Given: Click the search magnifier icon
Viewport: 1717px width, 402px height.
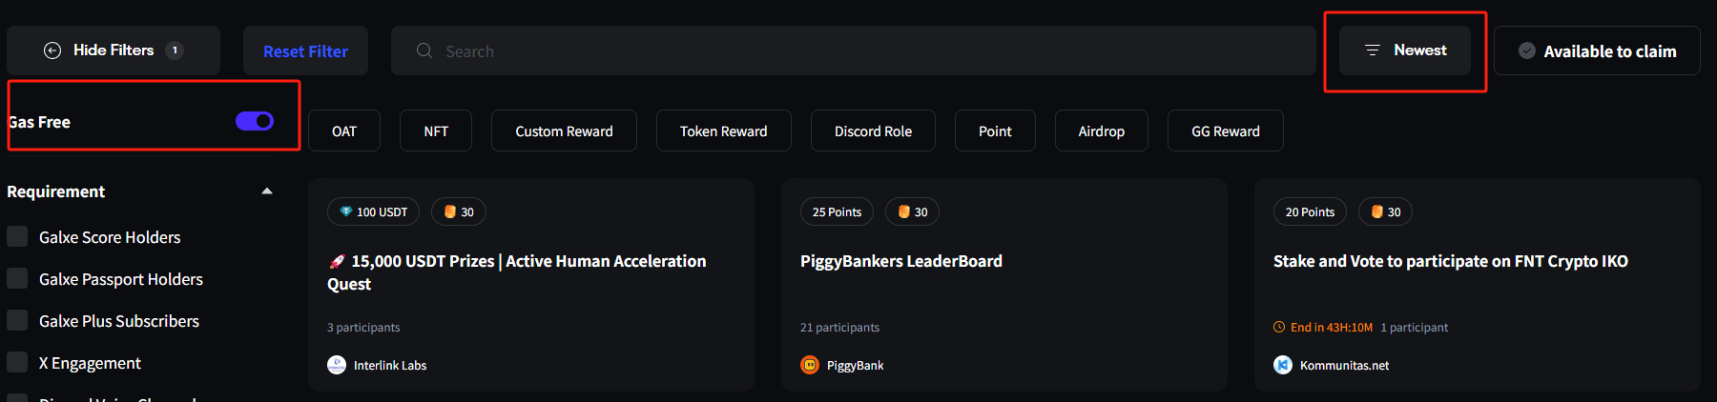Looking at the screenshot, I should 424,50.
